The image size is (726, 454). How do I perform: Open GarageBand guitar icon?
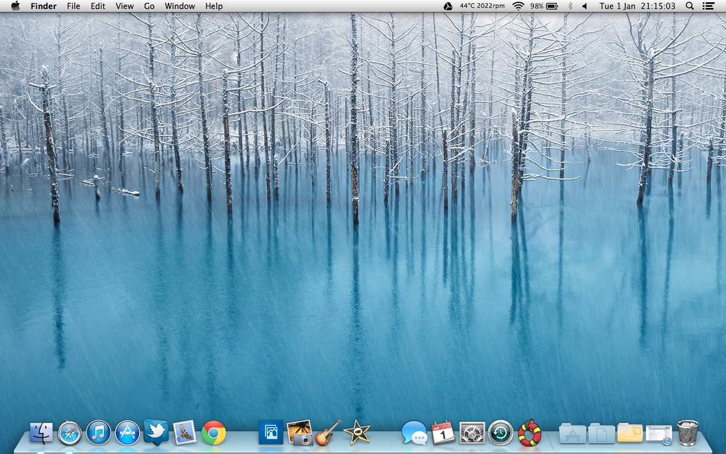pos(328,433)
